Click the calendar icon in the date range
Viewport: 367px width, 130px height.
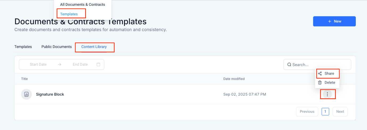[98, 64]
